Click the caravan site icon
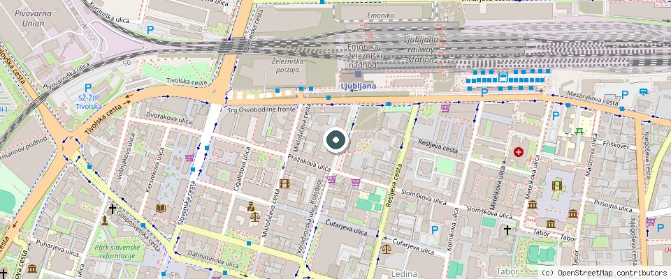This screenshot has height=279, width=671. coord(643,91)
